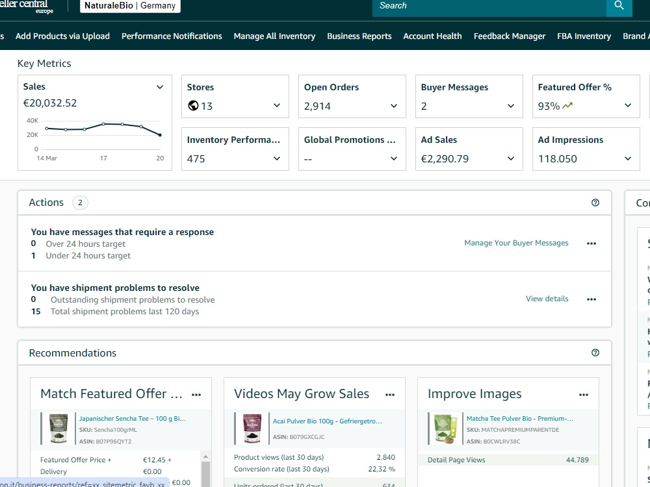Click into the Search field
This screenshot has height=487, width=650.
[x=489, y=6]
